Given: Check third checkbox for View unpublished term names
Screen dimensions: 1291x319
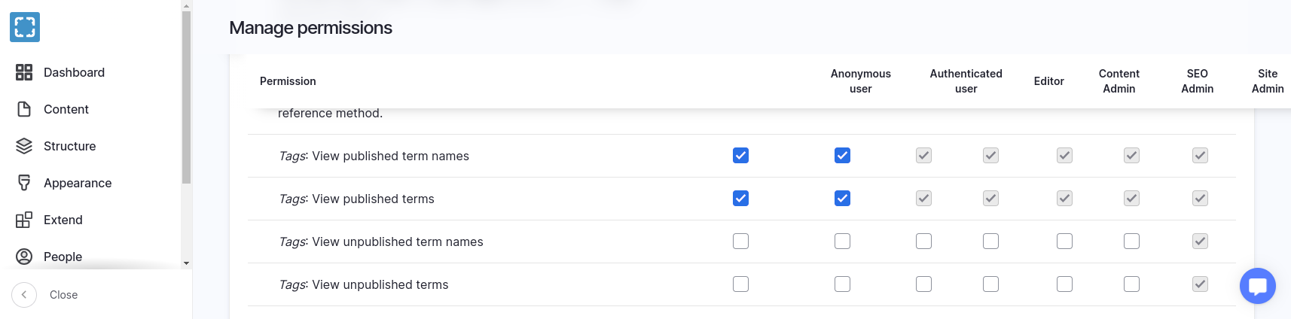Looking at the screenshot, I should point(923,242).
